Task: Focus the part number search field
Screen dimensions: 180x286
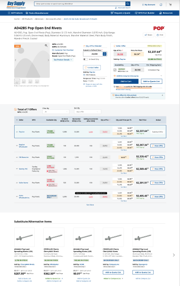Action: coord(80,4)
